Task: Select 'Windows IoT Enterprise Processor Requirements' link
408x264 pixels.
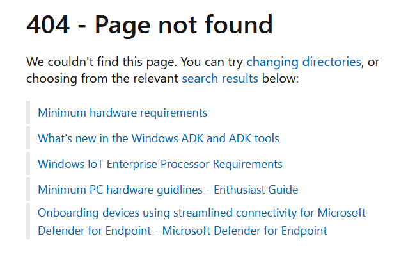Action: point(160,164)
